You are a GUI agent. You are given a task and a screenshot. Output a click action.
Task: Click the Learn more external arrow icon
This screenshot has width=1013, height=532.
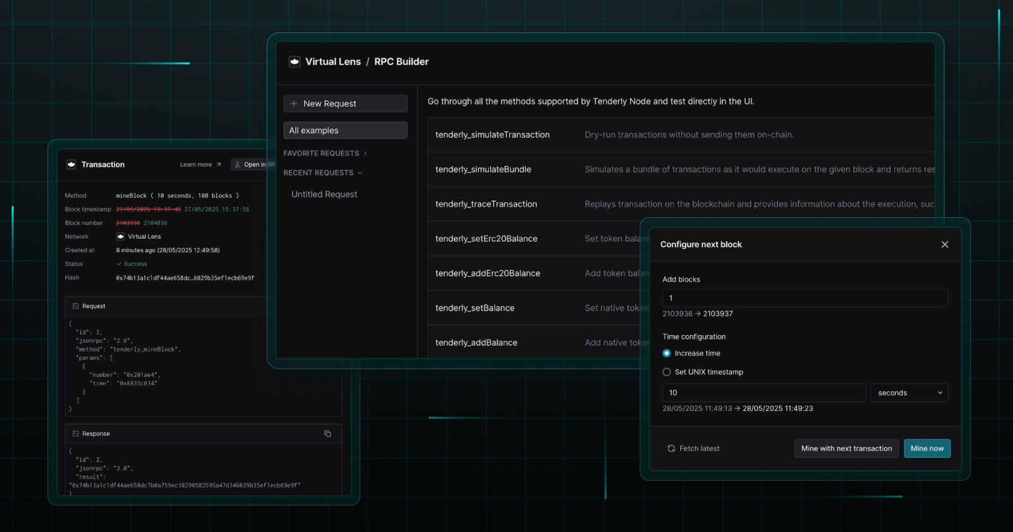click(x=219, y=165)
